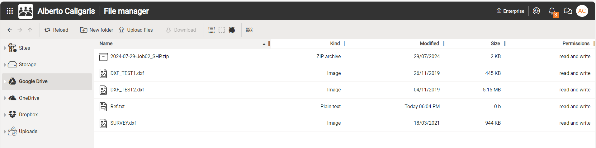
Task: Expand the Storage tree node
Action: tap(5, 65)
